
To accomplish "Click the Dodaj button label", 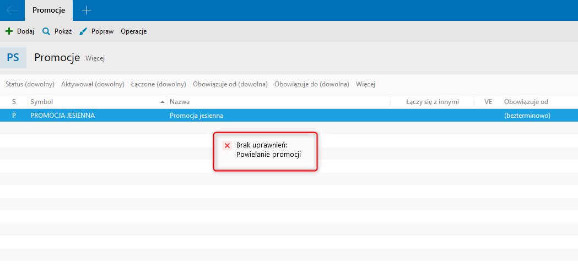I will (26, 31).
